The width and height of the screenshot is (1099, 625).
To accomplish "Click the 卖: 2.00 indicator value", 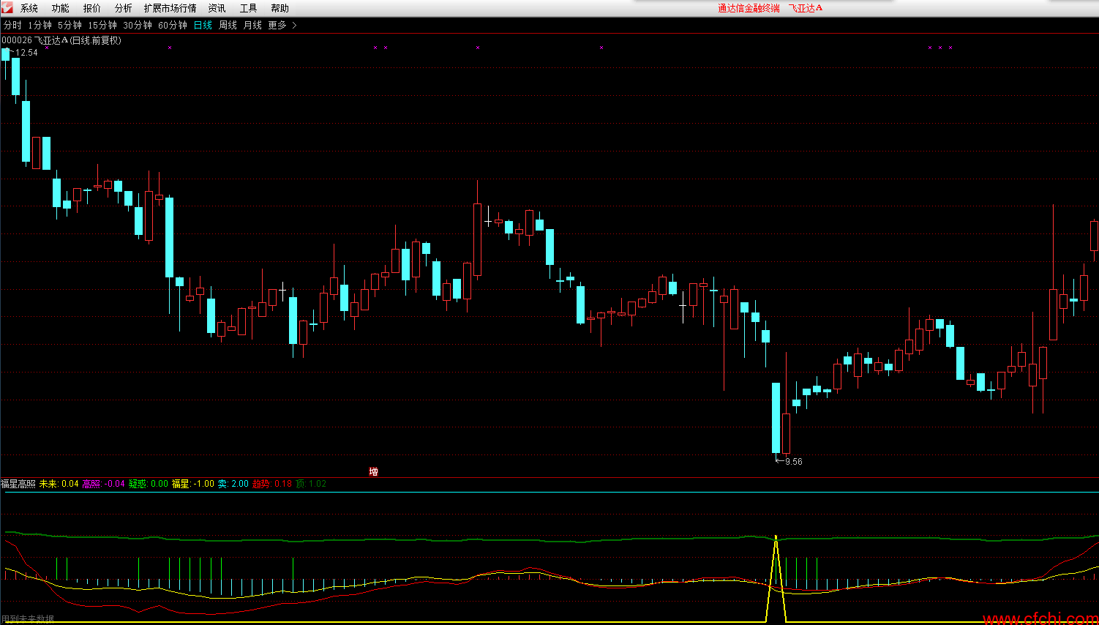I will click(x=233, y=484).
